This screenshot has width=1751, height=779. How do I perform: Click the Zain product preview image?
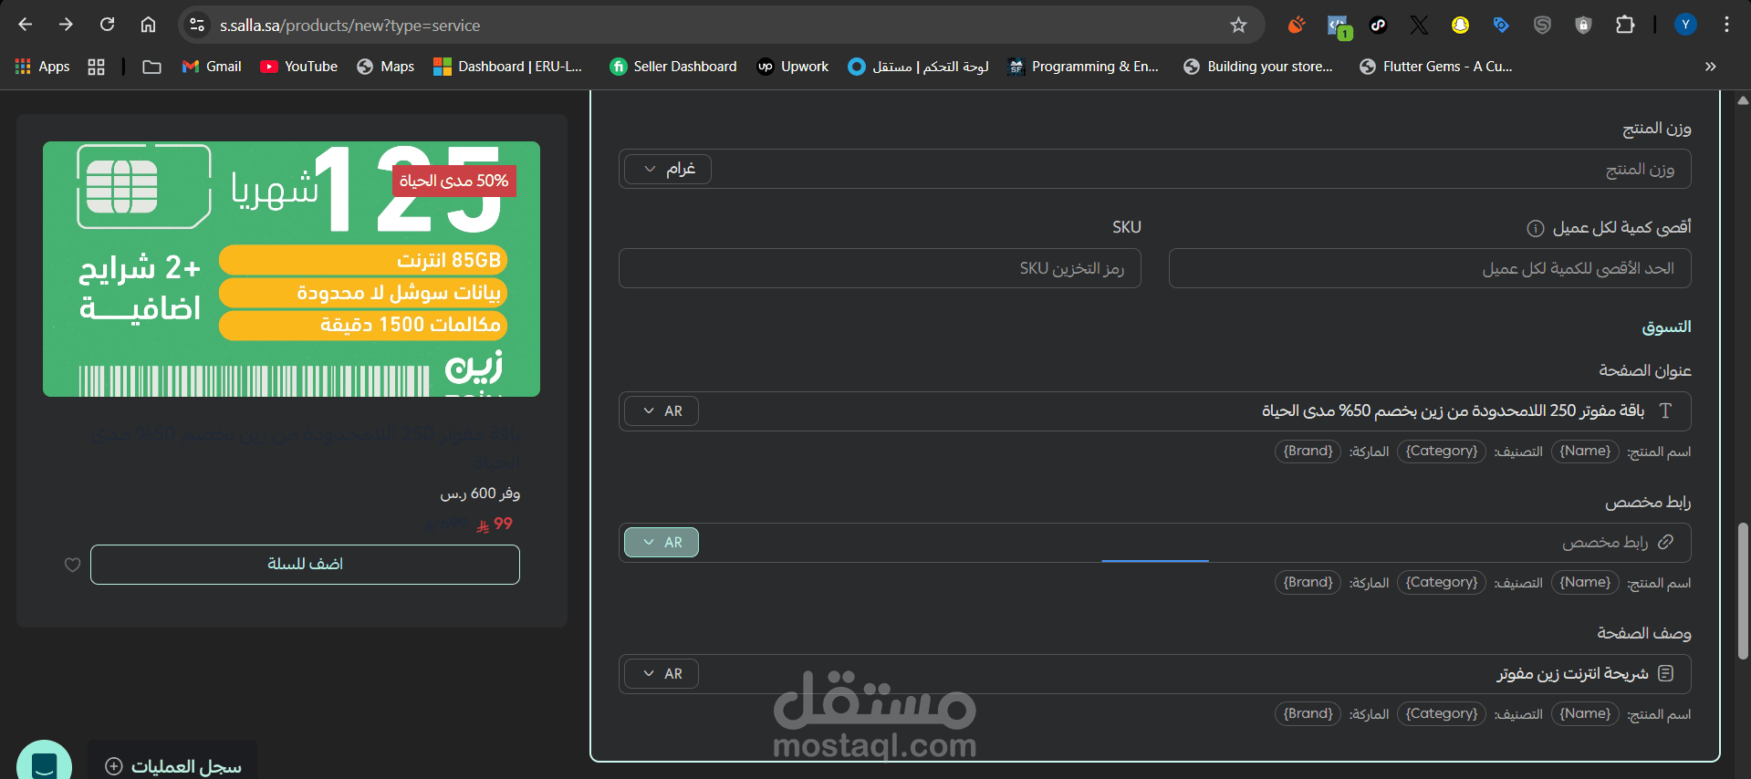pos(291,269)
